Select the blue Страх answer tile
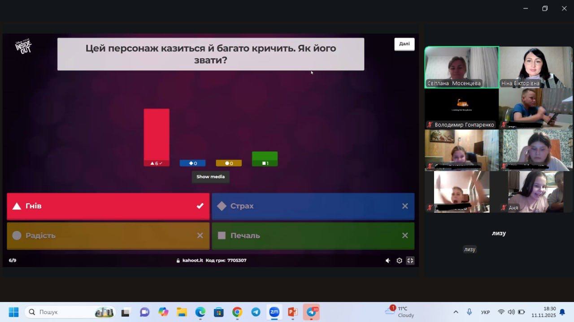 (313, 206)
